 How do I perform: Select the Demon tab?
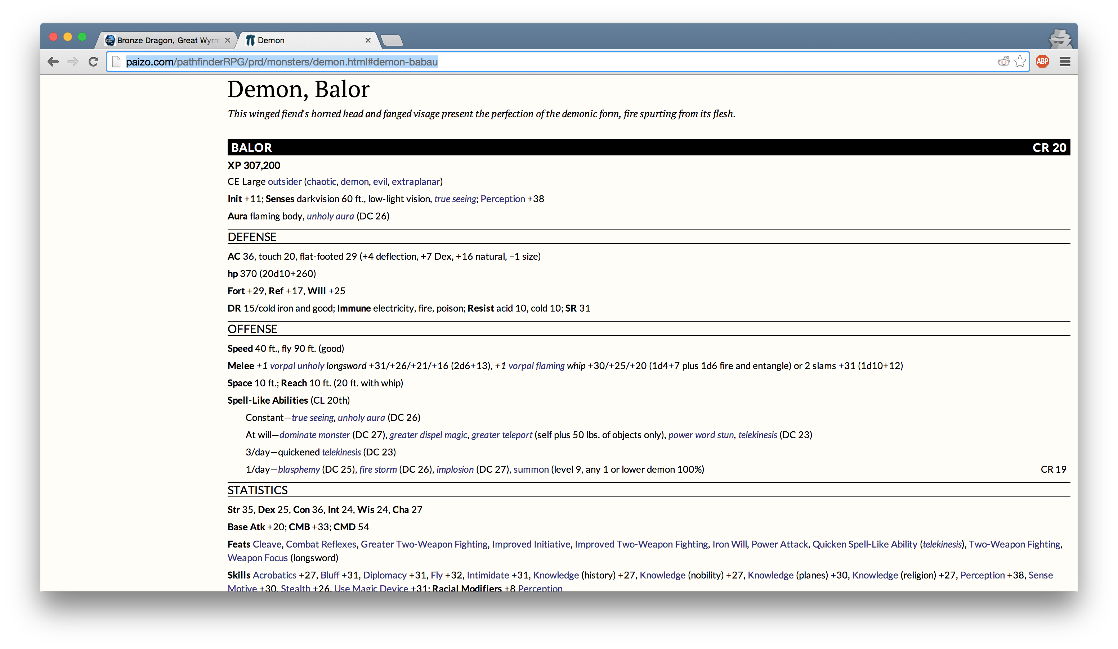point(302,40)
